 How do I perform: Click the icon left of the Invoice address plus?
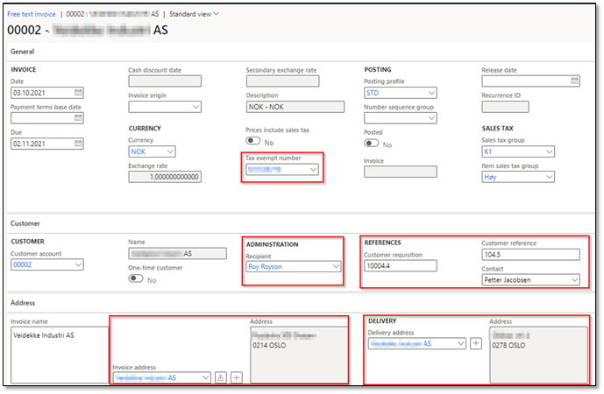(221, 376)
